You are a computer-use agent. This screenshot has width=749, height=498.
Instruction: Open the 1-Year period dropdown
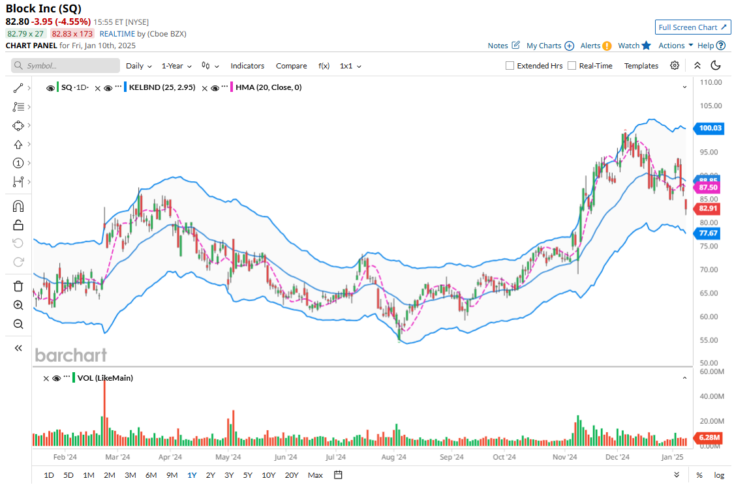coord(176,66)
